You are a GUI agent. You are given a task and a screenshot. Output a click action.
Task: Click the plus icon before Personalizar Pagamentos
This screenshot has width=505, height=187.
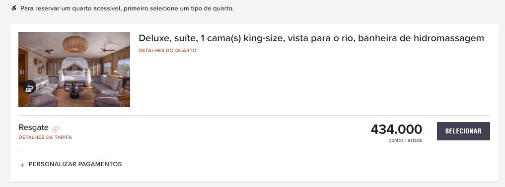(22, 165)
